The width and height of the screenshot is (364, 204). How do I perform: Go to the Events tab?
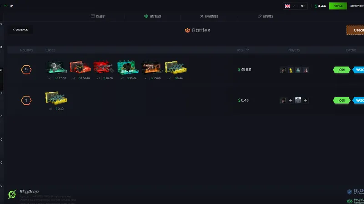(x=265, y=16)
